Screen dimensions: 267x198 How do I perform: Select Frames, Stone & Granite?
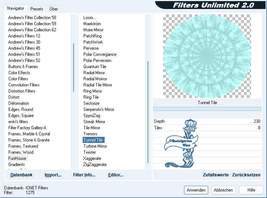click(x=29, y=140)
